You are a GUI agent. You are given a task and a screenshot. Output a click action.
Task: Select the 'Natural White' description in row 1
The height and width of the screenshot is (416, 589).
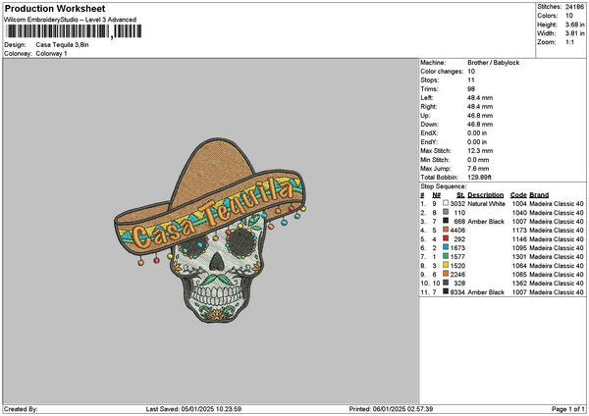[x=486, y=204]
